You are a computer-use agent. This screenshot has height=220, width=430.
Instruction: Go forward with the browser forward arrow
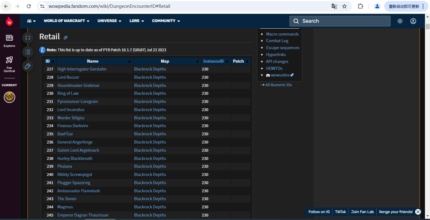tap(17, 6)
